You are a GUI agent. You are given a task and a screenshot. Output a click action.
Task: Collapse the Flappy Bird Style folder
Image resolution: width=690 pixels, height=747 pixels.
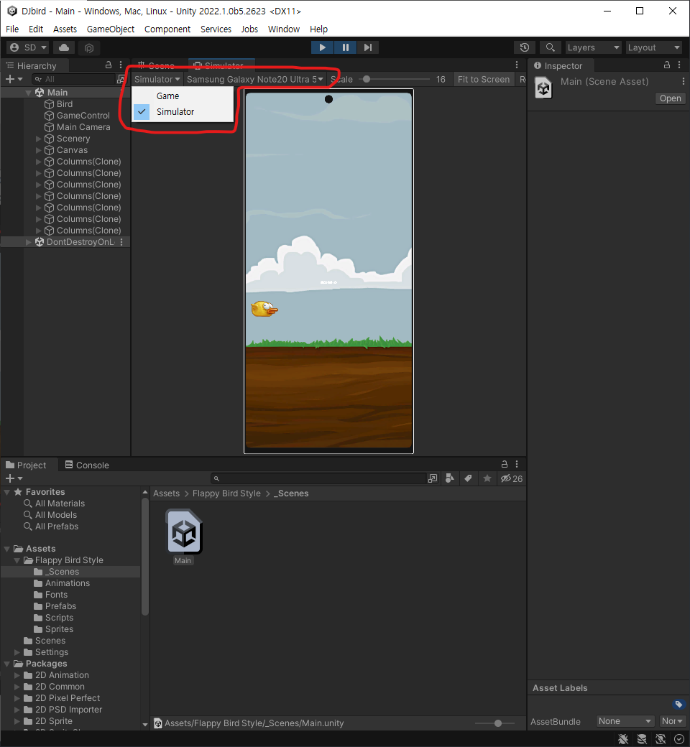(x=17, y=560)
